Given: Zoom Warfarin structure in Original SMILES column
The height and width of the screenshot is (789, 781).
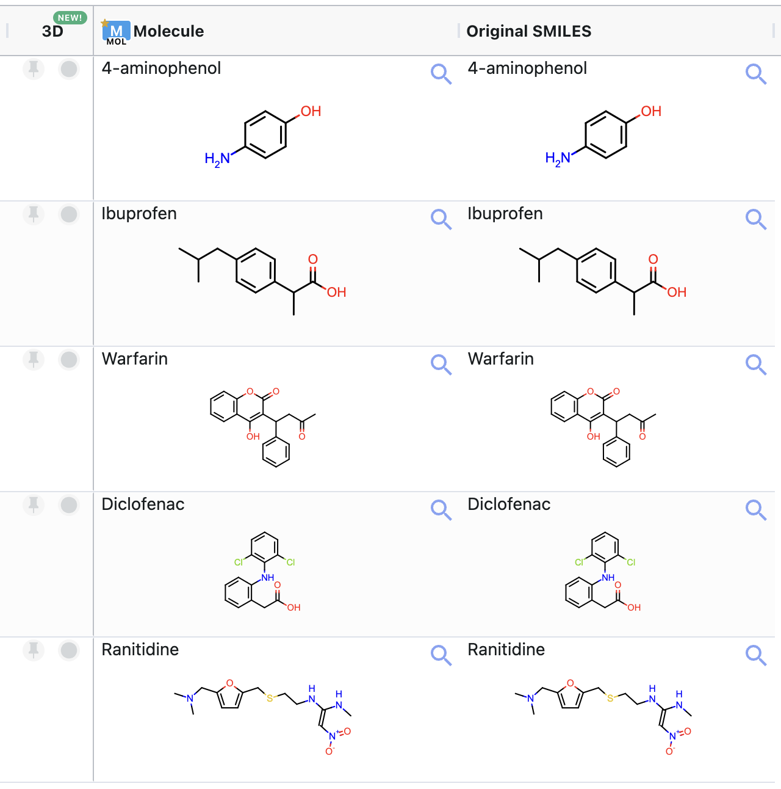Looking at the screenshot, I should point(755,364).
